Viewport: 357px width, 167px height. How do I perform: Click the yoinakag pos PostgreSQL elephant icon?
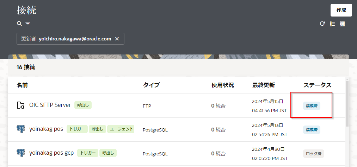(21, 129)
